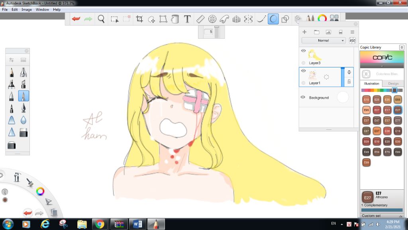408x230 pixels.
Task: Click the highlighted Predictive Stroke tool
Action: coord(273,19)
